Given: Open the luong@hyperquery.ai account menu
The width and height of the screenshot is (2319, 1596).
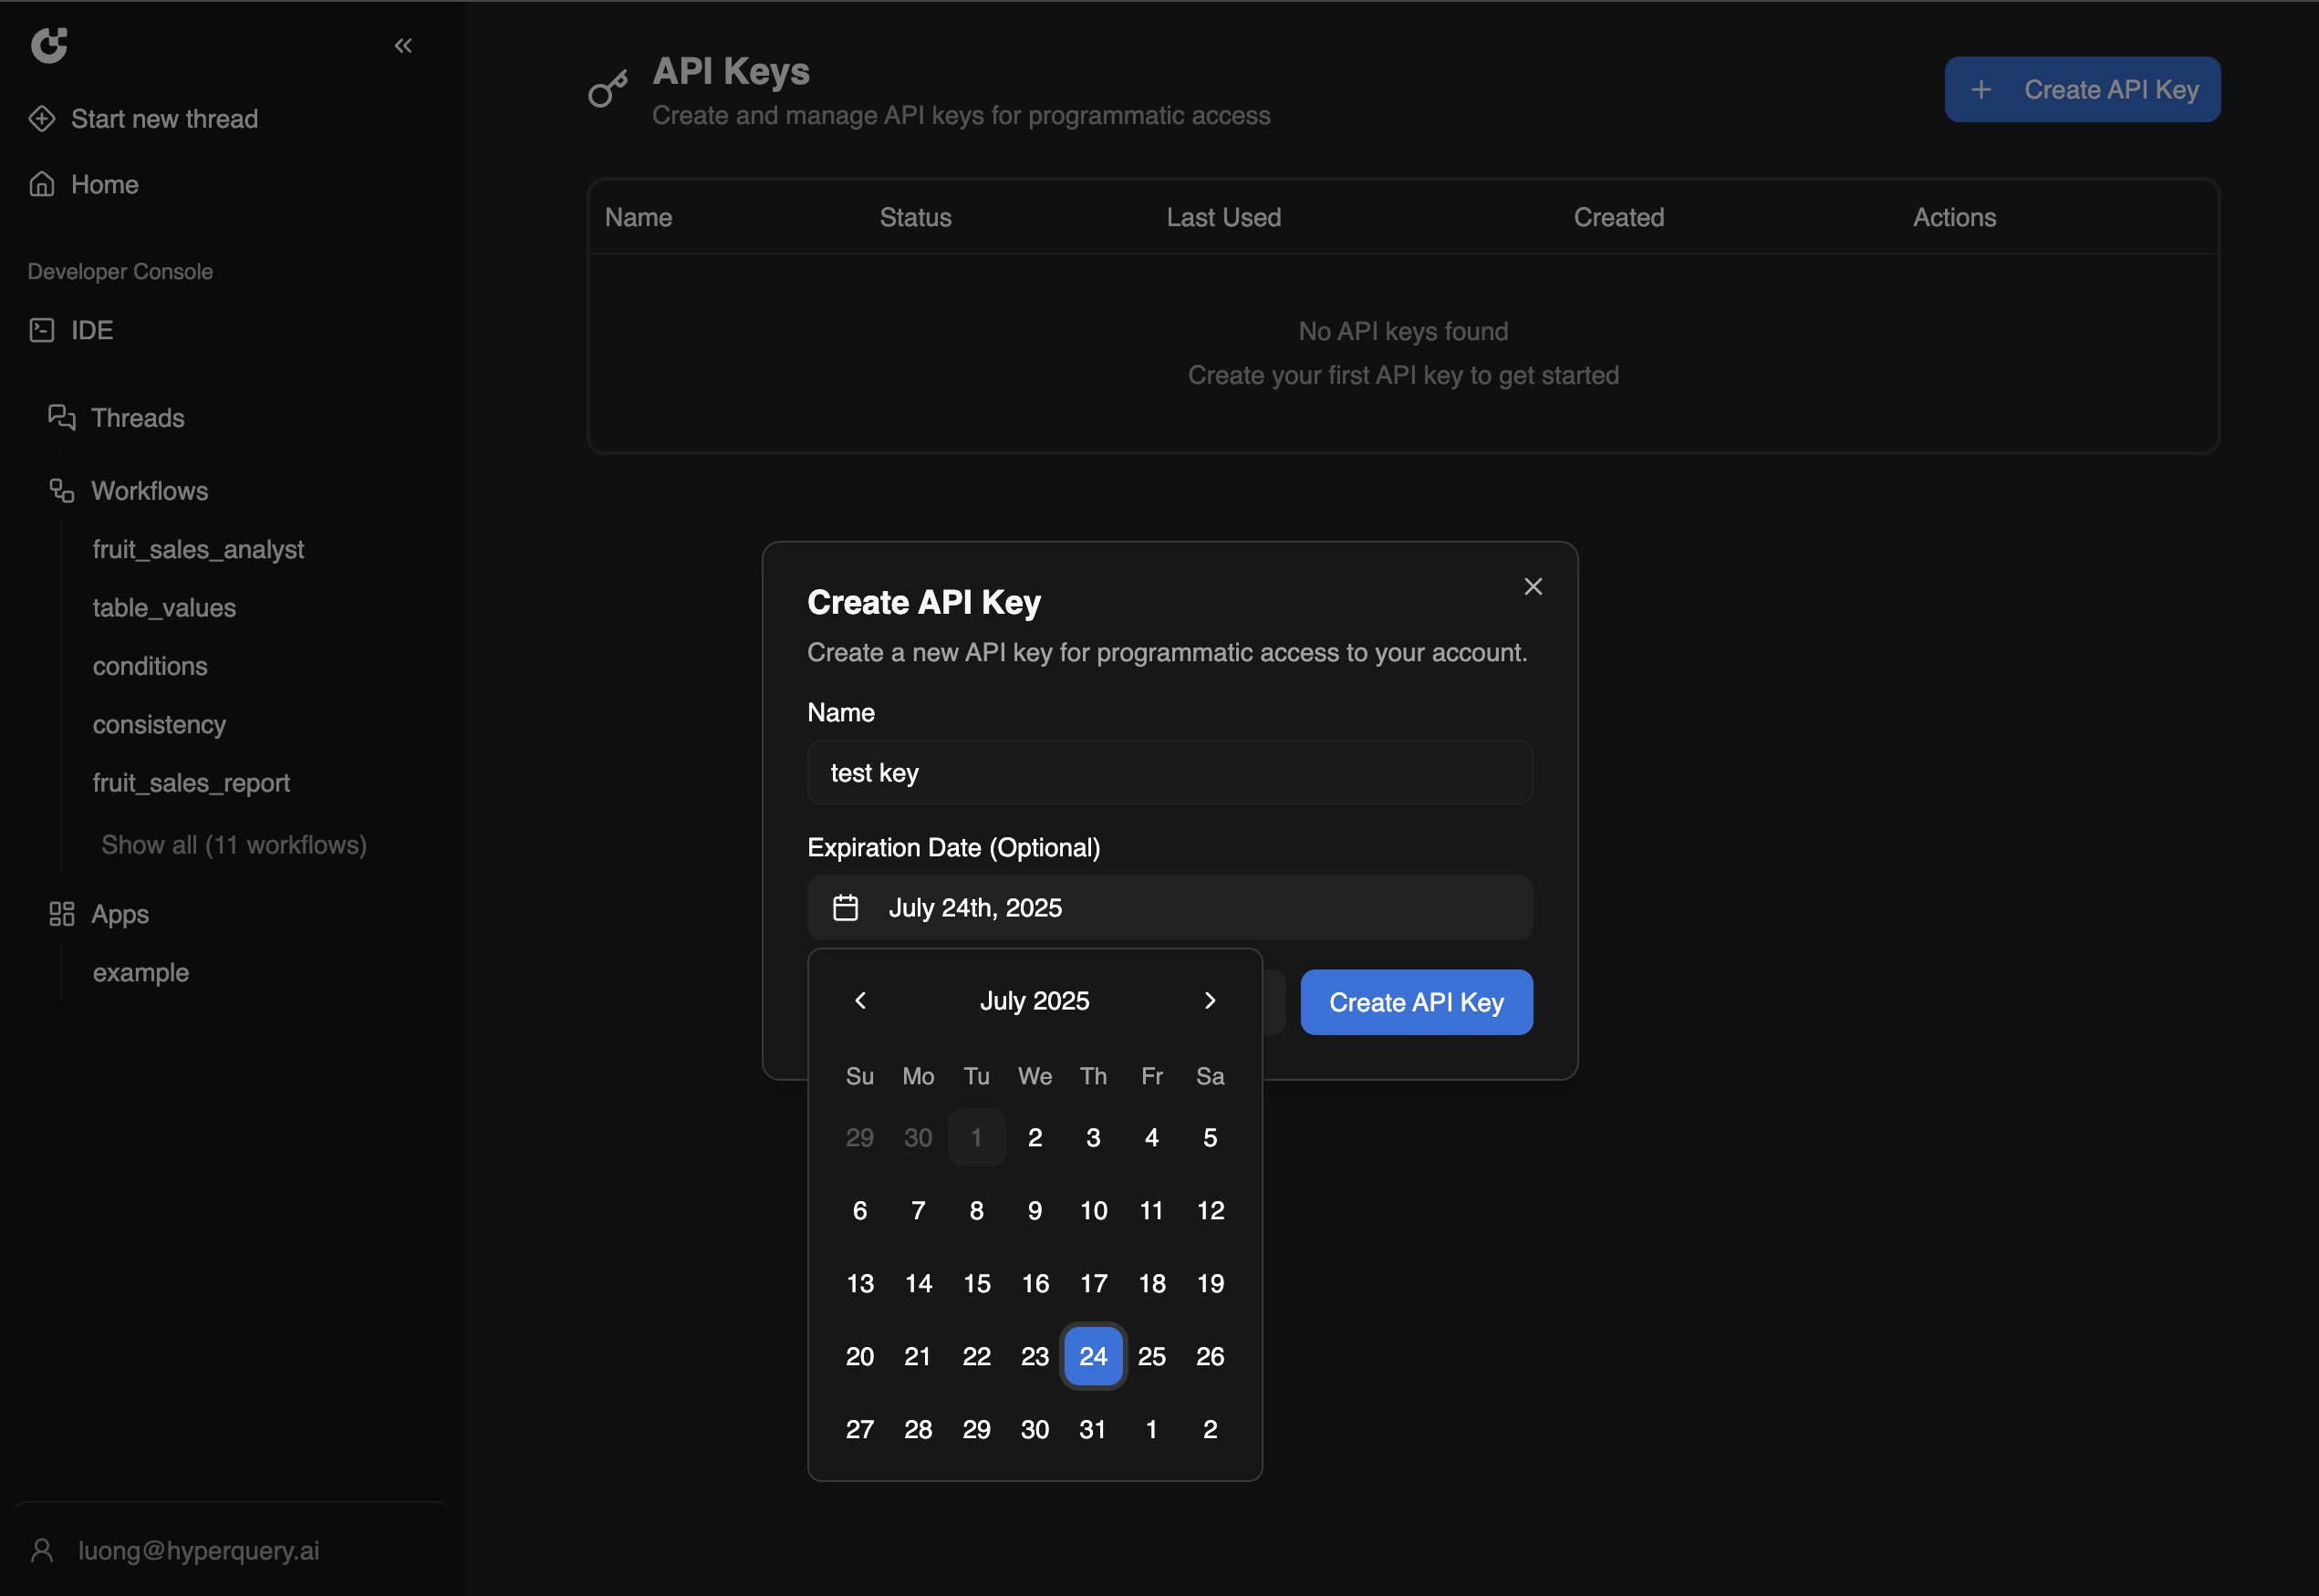Looking at the screenshot, I should [x=198, y=1550].
